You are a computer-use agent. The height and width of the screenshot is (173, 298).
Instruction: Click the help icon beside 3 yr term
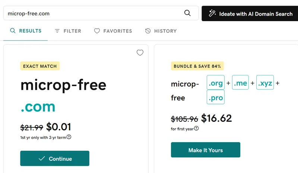tap(69, 137)
